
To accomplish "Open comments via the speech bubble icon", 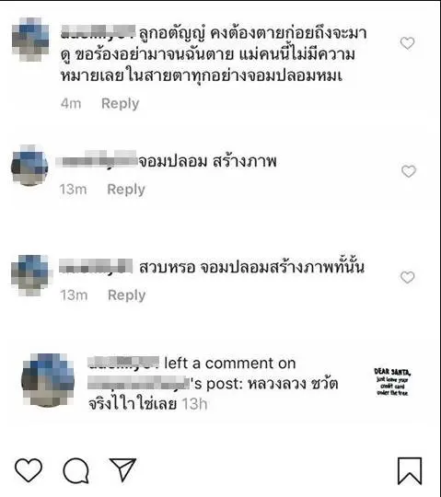I will point(76,470).
